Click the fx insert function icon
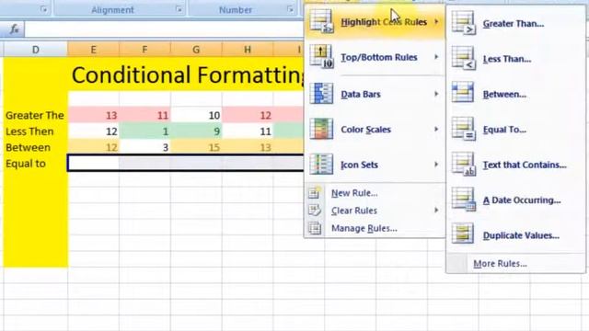 14,29
